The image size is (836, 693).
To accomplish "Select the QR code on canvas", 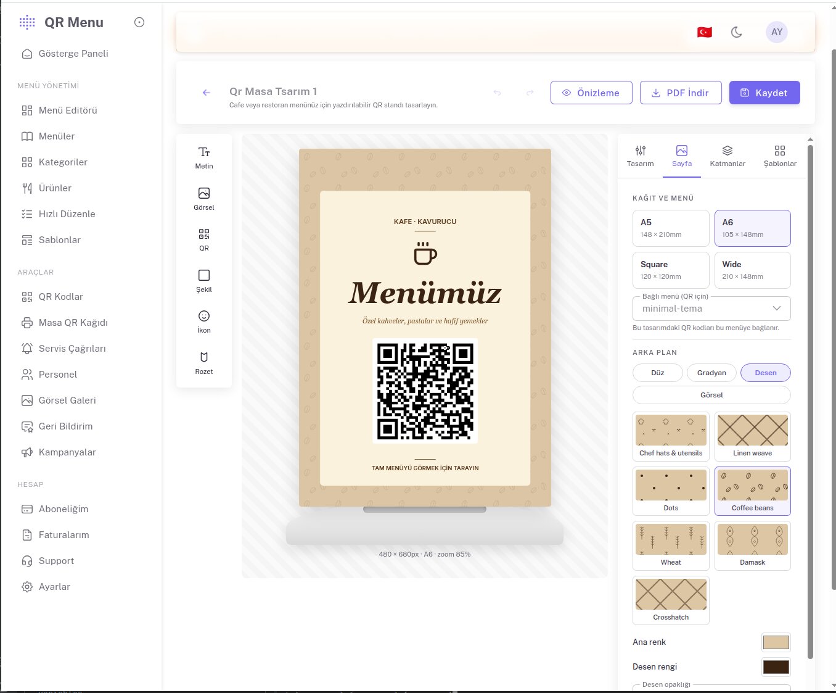I will pyautogui.click(x=425, y=391).
